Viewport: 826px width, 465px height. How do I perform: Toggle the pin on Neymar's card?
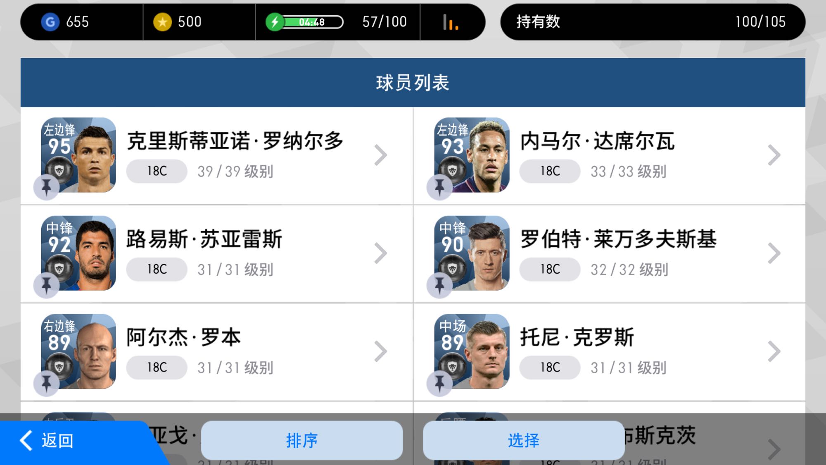[x=439, y=187]
